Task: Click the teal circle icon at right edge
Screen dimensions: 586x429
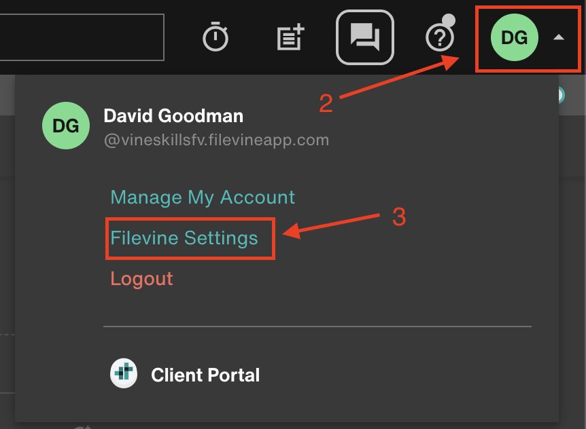Action: 561,95
